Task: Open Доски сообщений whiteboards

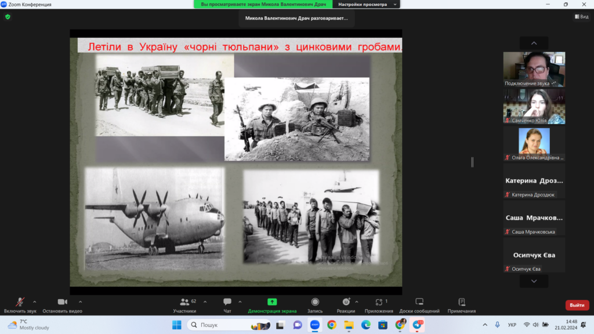Action: click(419, 302)
